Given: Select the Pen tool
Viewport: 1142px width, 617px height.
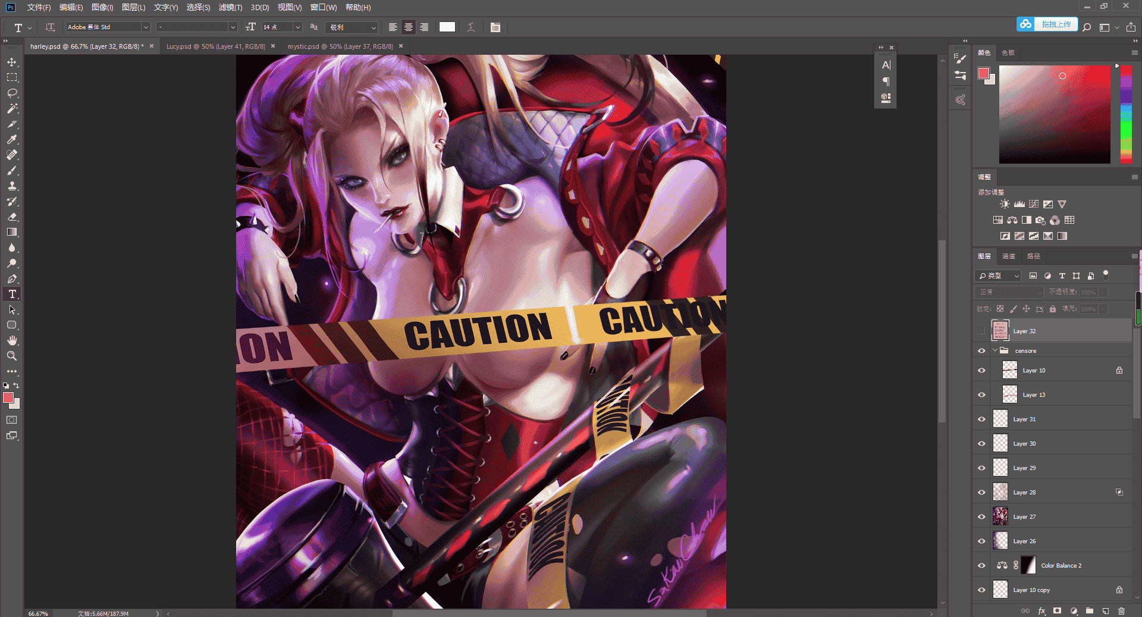Looking at the screenshot, I should point(12,278).
